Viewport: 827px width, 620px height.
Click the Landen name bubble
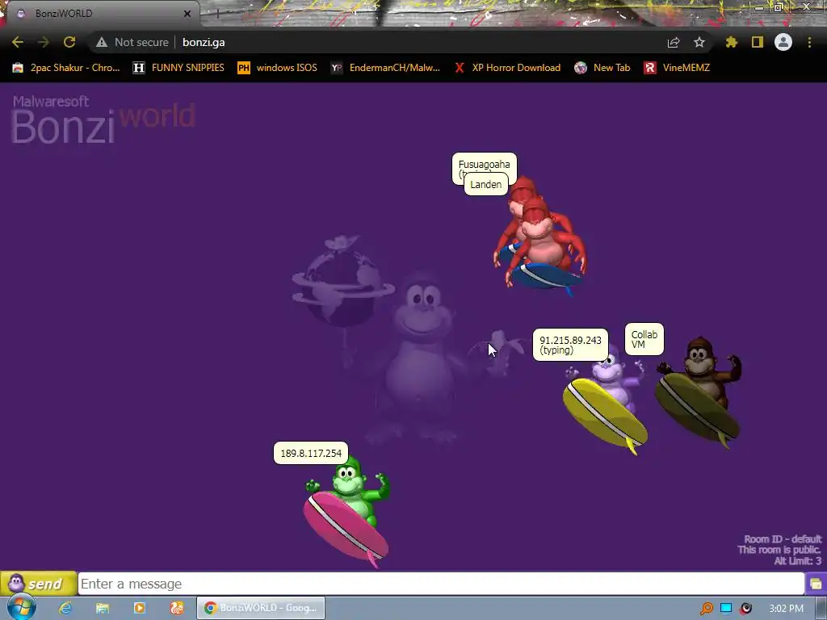coord(485,185)
